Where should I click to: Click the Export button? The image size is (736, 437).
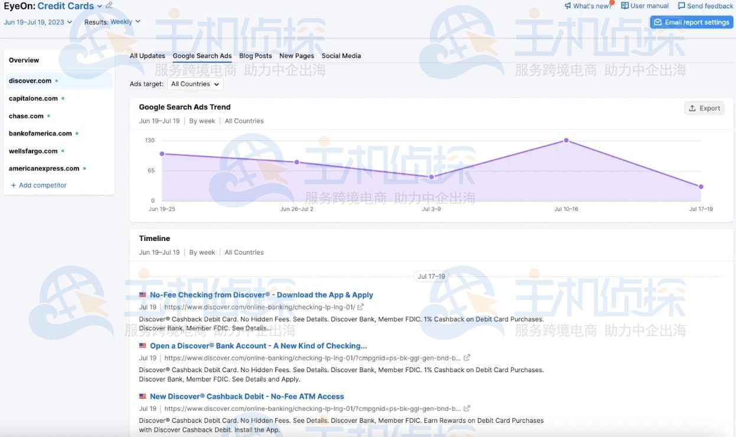[704, 108]
